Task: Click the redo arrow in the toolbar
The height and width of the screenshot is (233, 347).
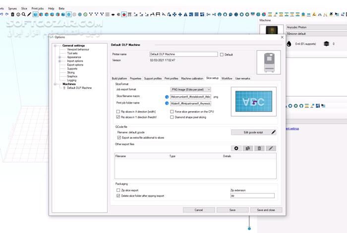Action: (x=7, y=14)
